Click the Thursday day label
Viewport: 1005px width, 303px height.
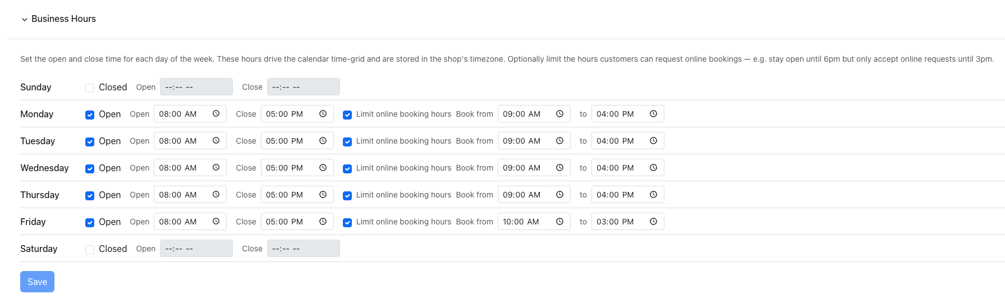click(40, 195)
